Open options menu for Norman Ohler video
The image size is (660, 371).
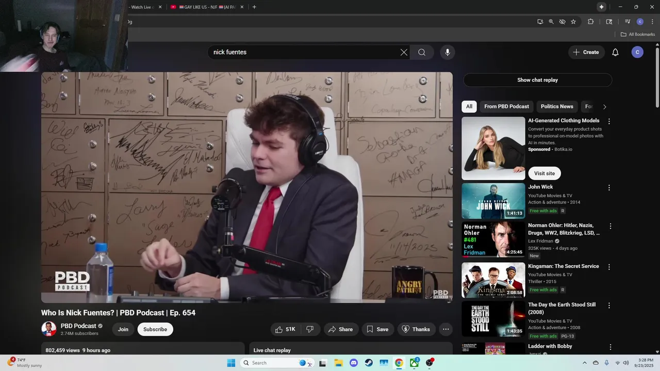click(x=610, y=226)
